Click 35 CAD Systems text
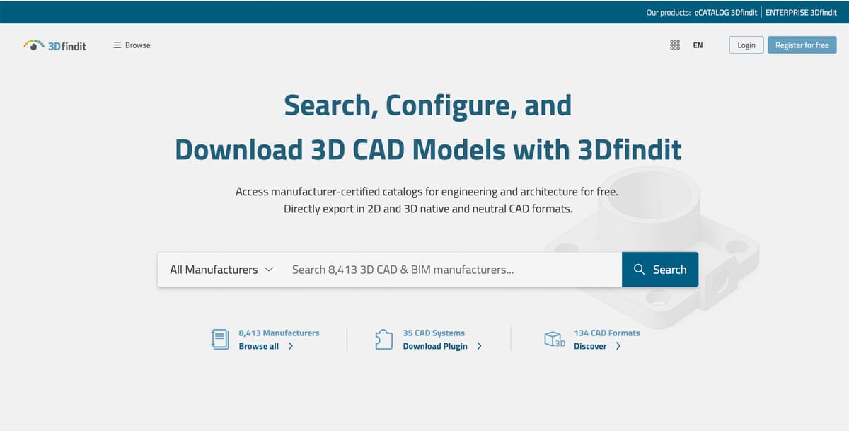849x431 pixels. (x=434, y=333)
